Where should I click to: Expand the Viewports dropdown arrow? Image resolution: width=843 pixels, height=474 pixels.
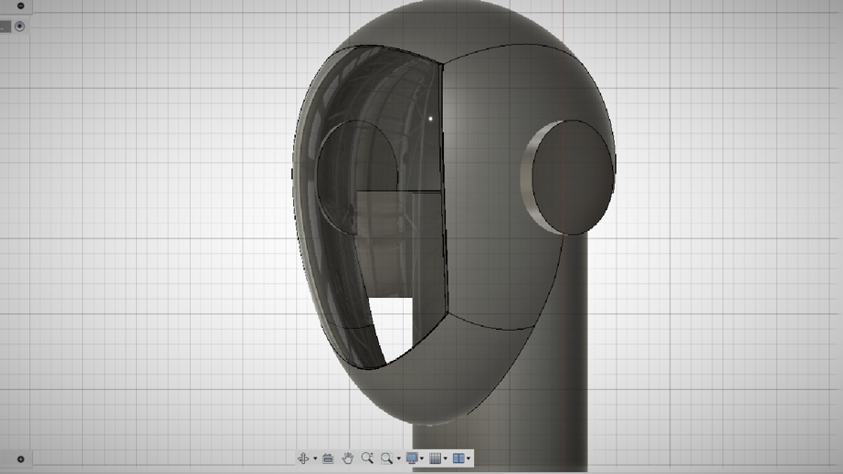[x=469, y=458]
